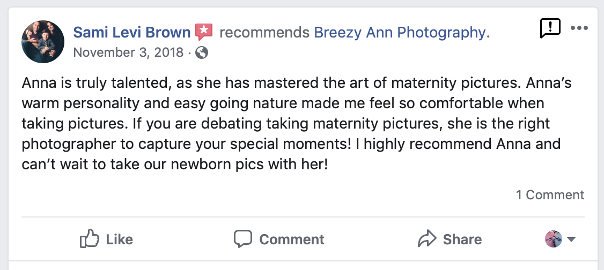This screenshot has height=270, width=604.
Task: Open the Breezy Ann Photography page link
Action: point(398,33)
